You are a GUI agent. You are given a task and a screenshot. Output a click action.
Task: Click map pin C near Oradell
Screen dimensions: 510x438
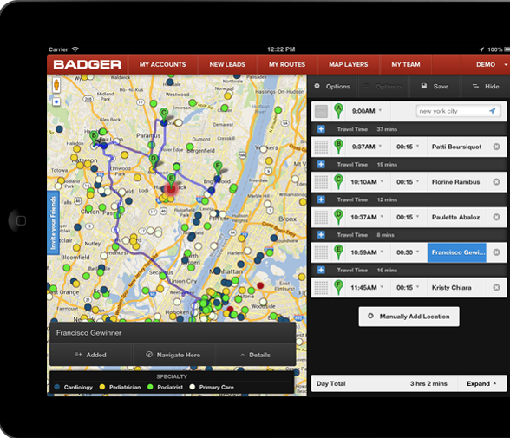[164, 115]
